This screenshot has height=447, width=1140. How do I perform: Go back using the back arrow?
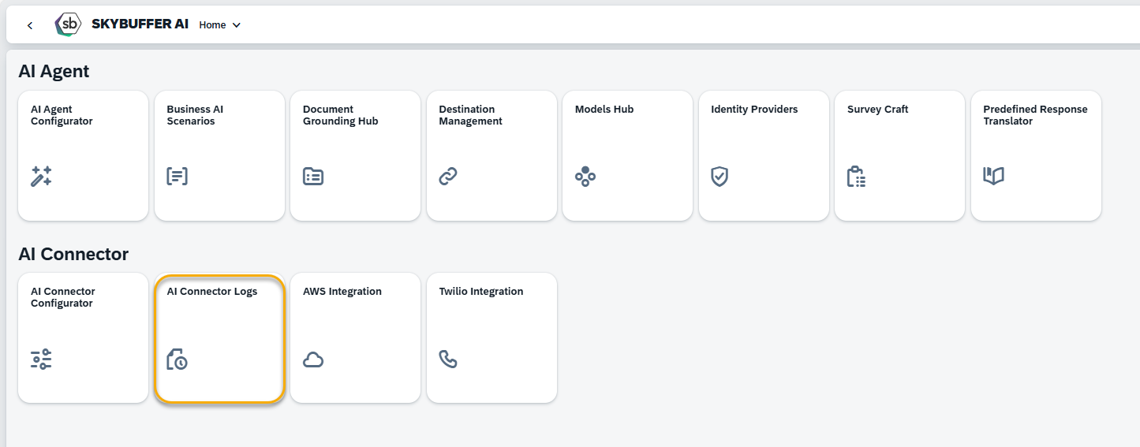tap(30, 25)
